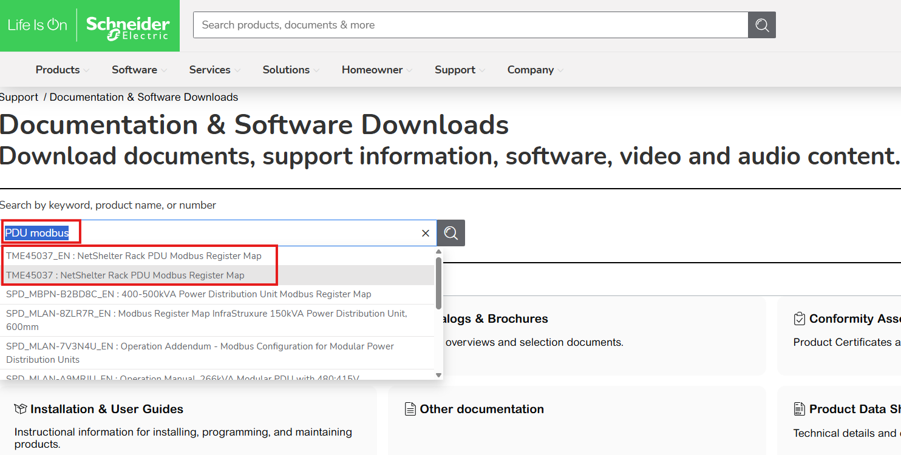Select suggestion SPD_MBPN-B2BD8C_EN 400-500kVA
The height and width of the screenshot is (455, 901).
pyautogui.click(x=217, y=294)
